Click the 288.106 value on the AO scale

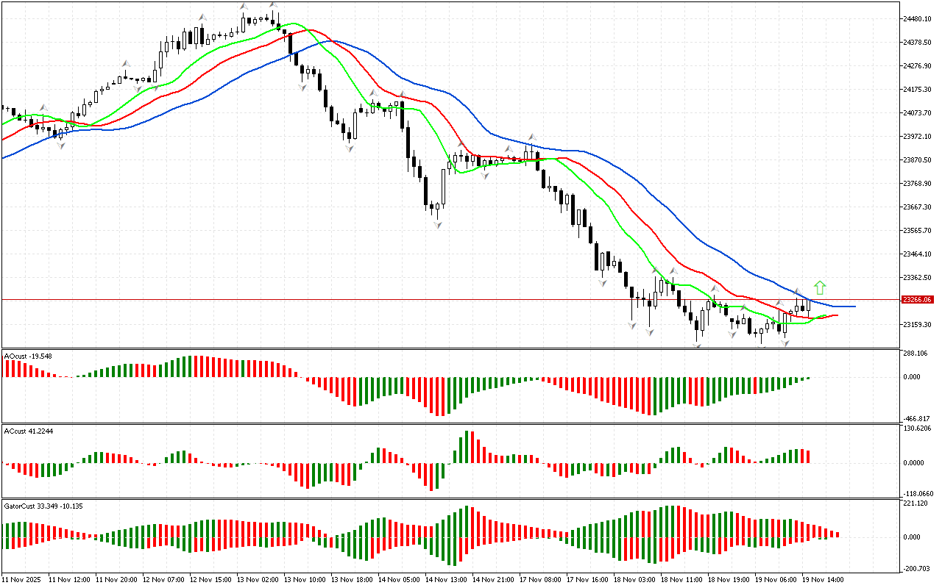[x=917, y=354]
